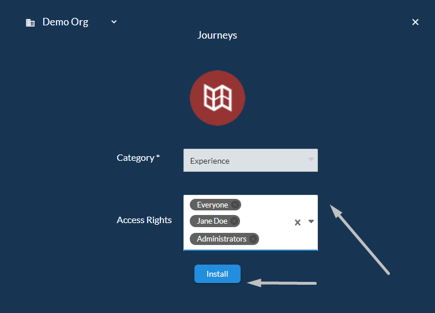This screenshot has width=435, height=313.
Task: Clear all Access Rights selections
Action: 297,223
